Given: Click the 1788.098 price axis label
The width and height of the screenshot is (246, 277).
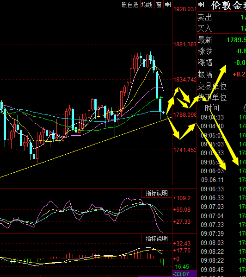Looking at the screenshot, I should 184,115.
